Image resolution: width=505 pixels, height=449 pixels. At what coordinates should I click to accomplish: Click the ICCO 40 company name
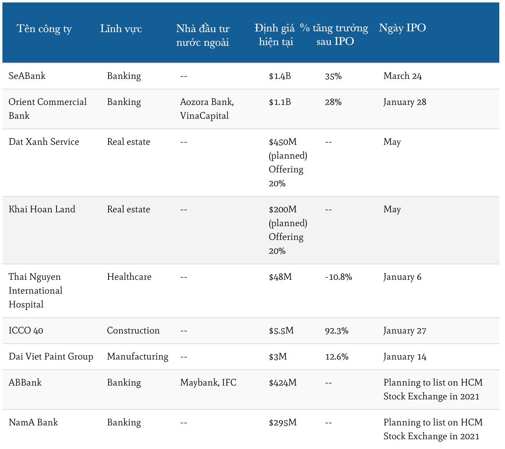[x=26, y=331]
